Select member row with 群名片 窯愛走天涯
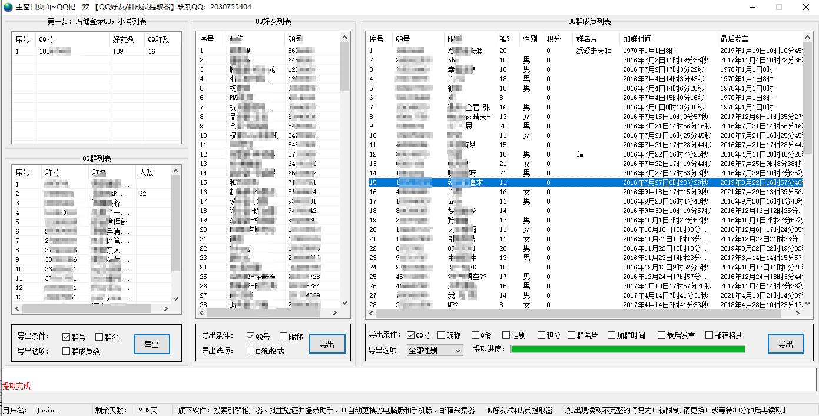 tap(585, 51)
